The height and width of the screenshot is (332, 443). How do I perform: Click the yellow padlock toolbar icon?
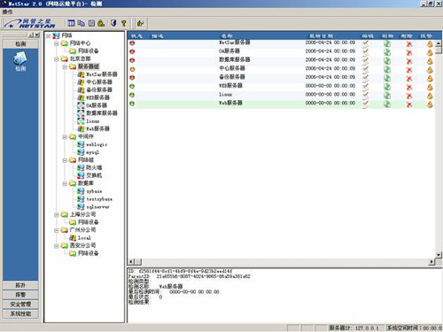101,23
